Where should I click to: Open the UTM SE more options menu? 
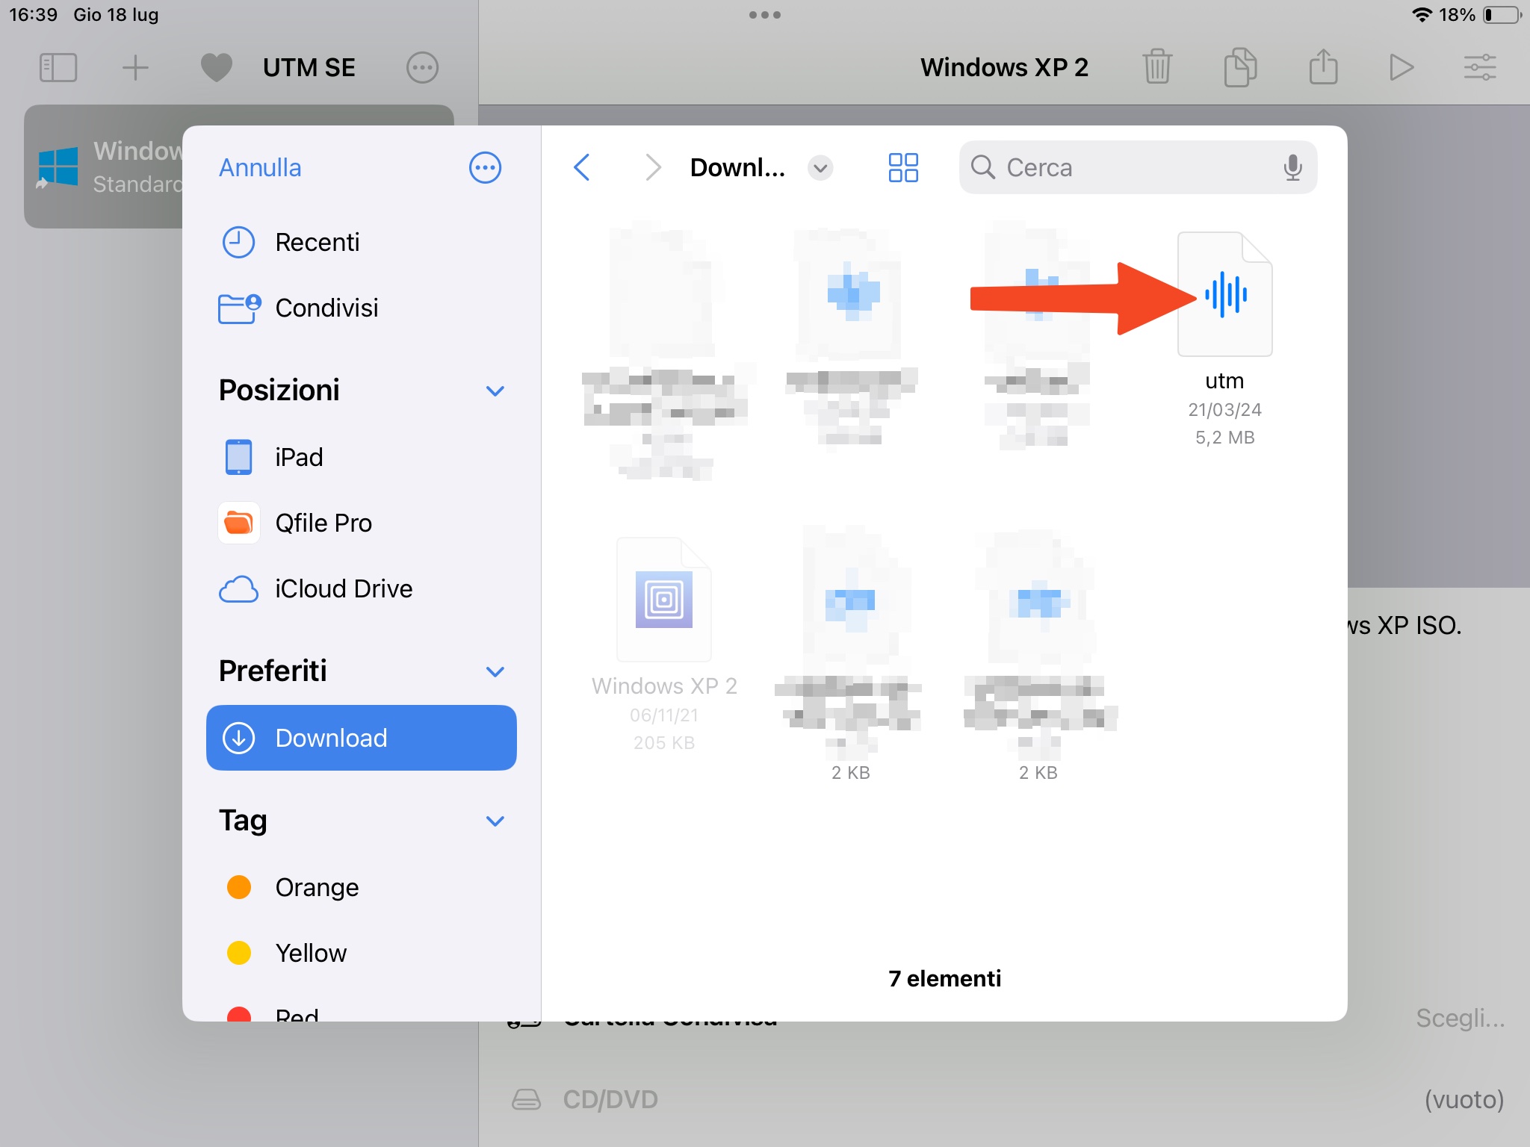pyautogui.click(x=422, y=67)
